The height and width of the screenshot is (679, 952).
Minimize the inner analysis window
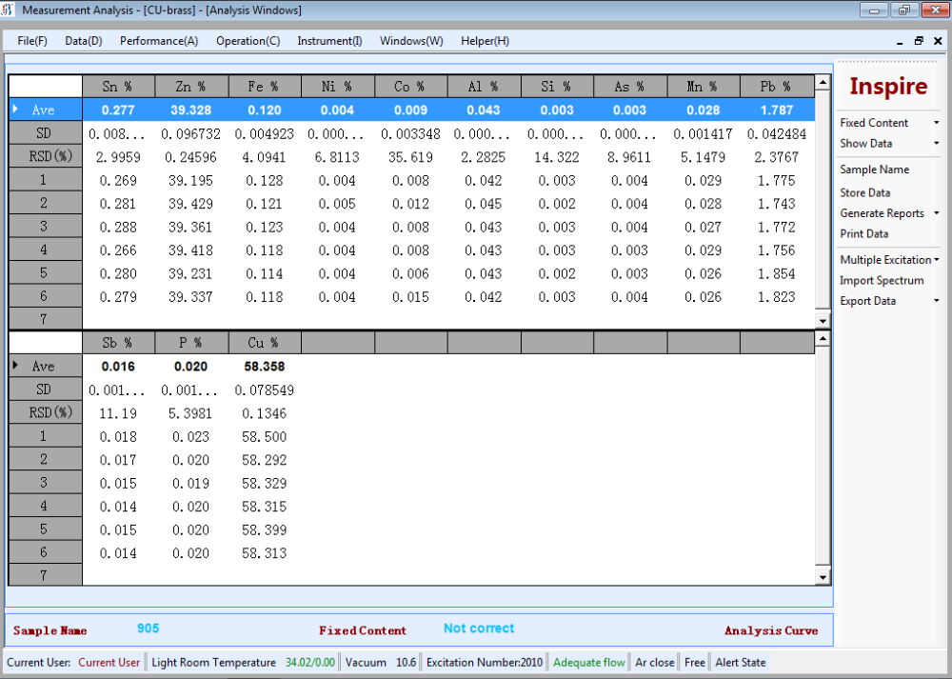(x=900, y=41)
